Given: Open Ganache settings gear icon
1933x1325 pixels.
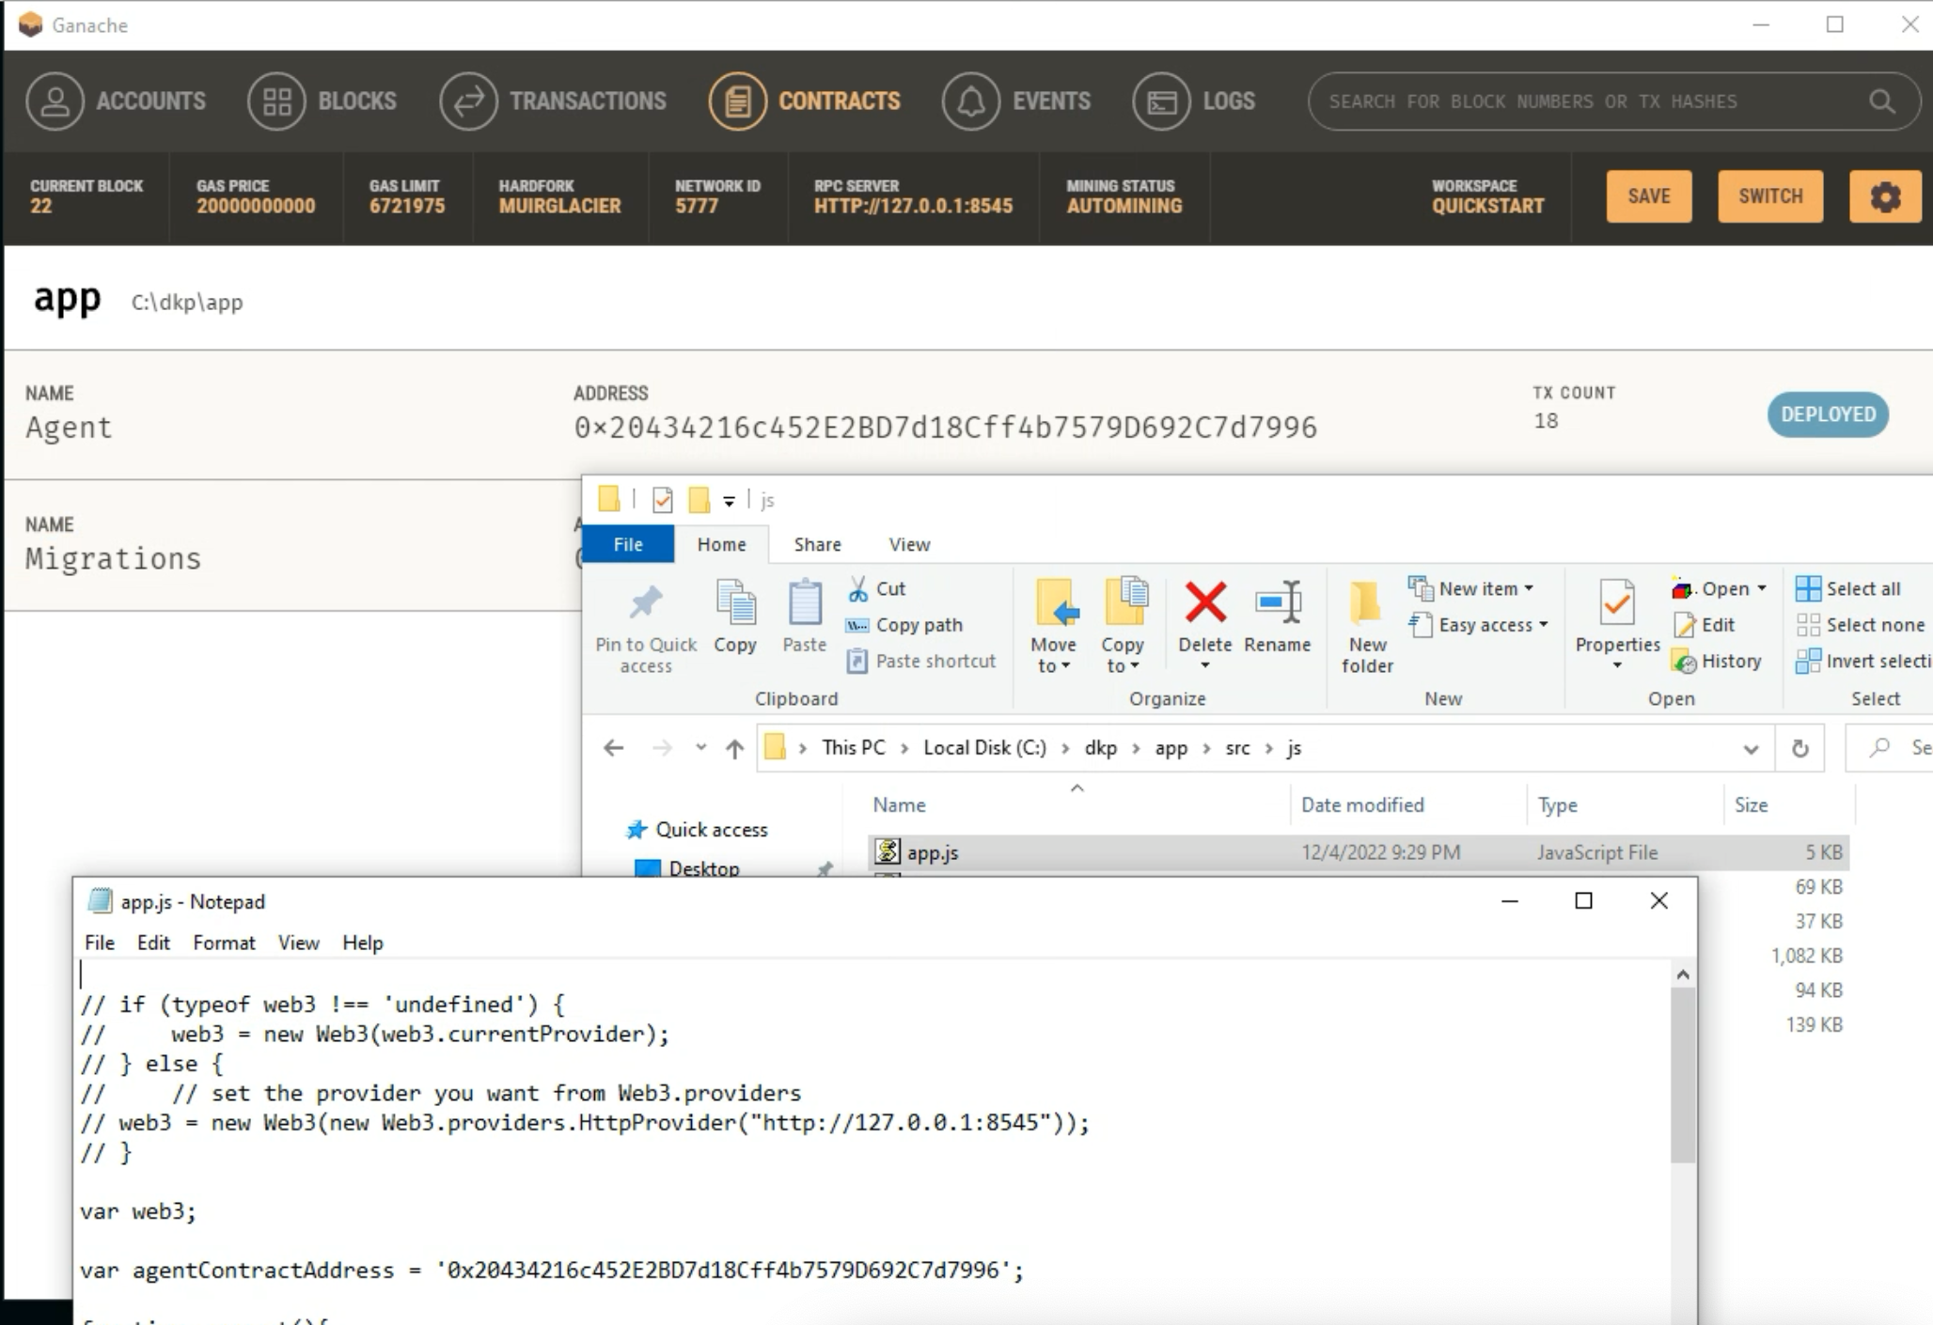Looking at the screenshot, I should [1884, 196].
